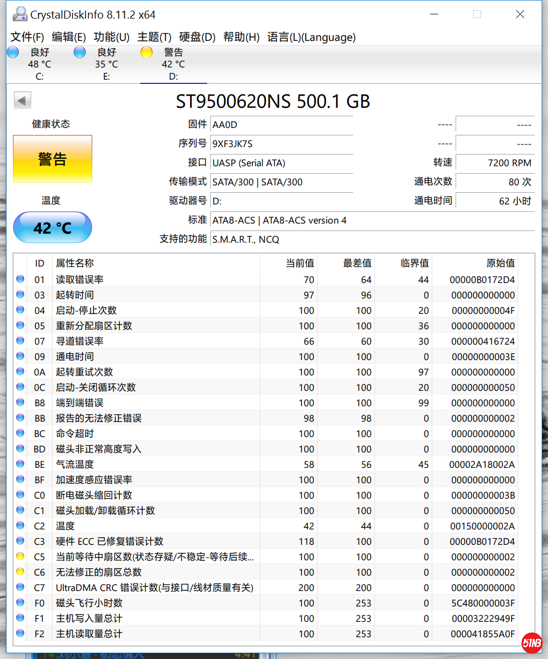Click yellow status dot for attribute C6
Screen dimensions: 548x659
pyautogui.click(x=20, y=572)
